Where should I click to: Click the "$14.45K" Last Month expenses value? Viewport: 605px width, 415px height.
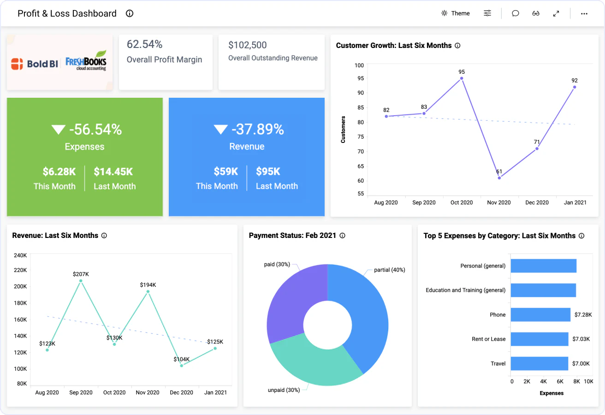113,172
